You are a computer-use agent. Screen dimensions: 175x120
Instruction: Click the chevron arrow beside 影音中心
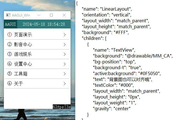(x=65, y=45)
